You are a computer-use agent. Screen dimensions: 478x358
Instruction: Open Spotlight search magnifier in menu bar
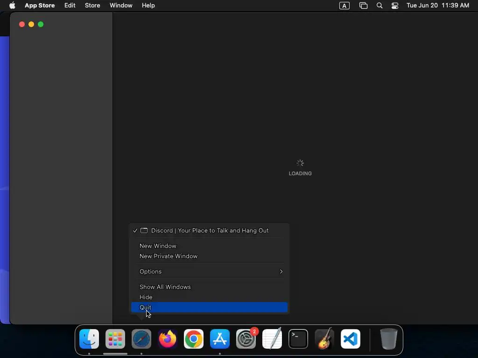point(380,6)
